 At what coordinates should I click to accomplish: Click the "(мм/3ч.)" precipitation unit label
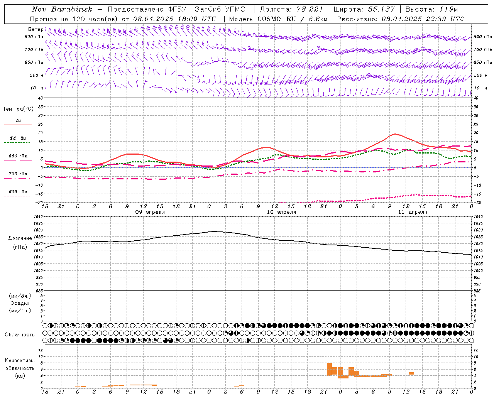[20, 296]
